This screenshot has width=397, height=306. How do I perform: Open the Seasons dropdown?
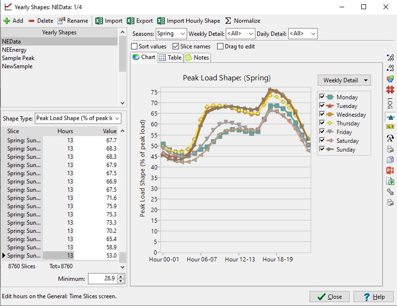[171, 34]
